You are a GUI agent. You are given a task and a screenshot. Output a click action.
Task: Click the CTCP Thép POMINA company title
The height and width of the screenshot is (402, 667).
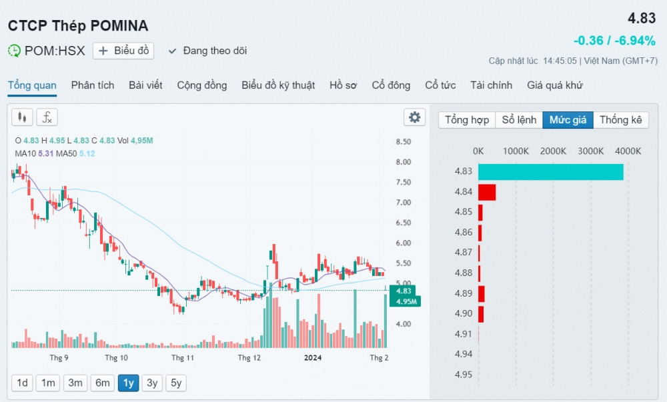[x=78, y=26]
